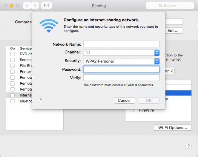Click into the Verify password field
Screen dimensions: 198x157
point(121,78)
